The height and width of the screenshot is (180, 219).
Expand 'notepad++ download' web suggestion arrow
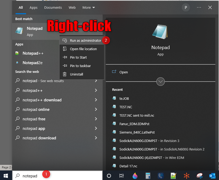96,100
